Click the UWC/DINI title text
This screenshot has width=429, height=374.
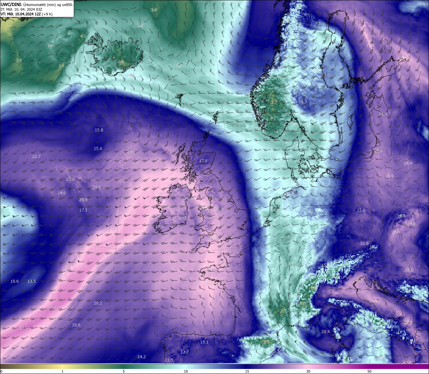point(11,5)
